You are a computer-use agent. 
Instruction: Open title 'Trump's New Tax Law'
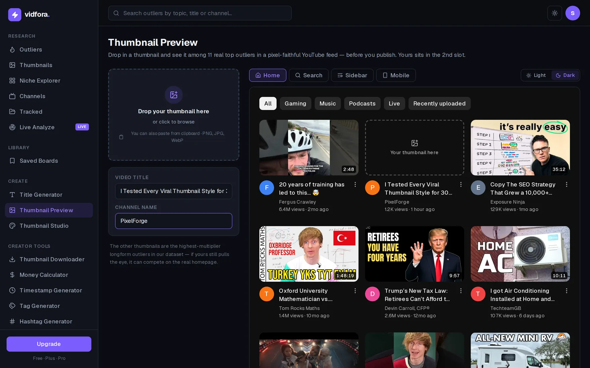[x=417, y=295]
